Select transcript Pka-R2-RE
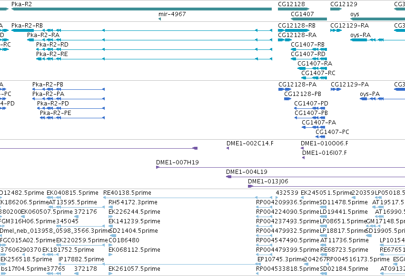Image resolution: width=405 pixels, height=276 pixels. (x=154, y=59)
